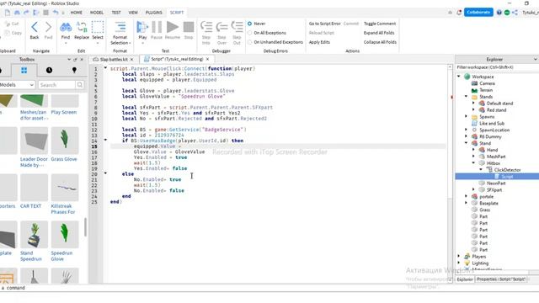Click Toggle Comment action

coord(380,24)
